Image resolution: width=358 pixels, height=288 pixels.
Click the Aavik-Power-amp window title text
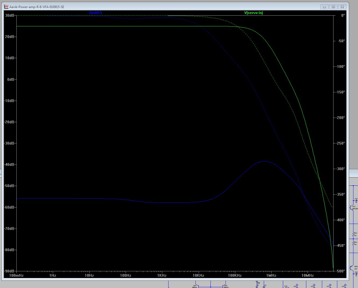click(37, 7)
